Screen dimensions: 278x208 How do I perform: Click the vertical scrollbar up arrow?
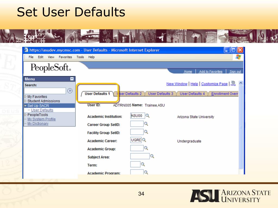coord(241,83)
